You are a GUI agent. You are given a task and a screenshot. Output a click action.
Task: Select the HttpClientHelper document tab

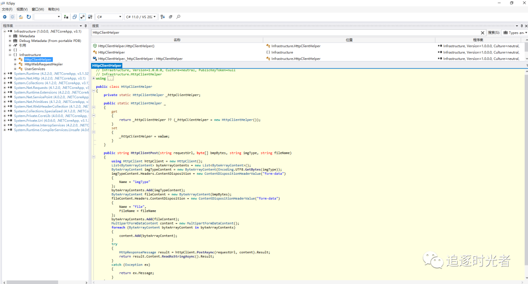(107, 65)
